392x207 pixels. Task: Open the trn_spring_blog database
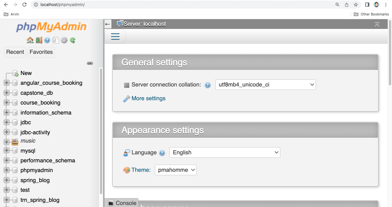tap(40, 200)
